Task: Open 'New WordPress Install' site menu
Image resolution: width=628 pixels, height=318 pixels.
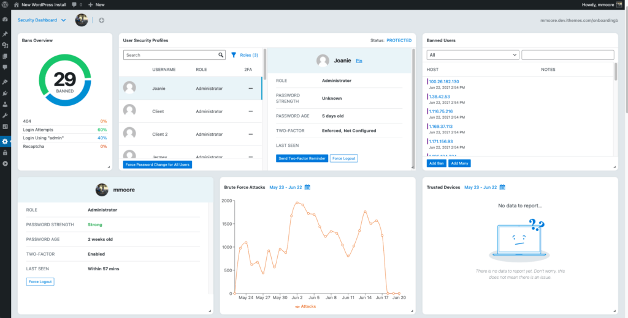Action: pyautogui.click(x=42, y=4)
